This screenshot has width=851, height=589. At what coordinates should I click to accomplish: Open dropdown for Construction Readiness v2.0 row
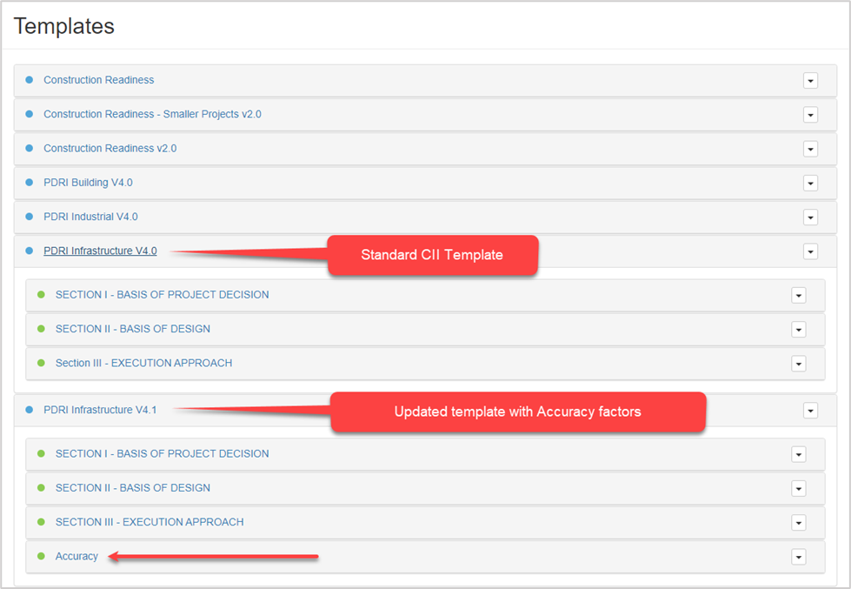click(x=810, y=150)
